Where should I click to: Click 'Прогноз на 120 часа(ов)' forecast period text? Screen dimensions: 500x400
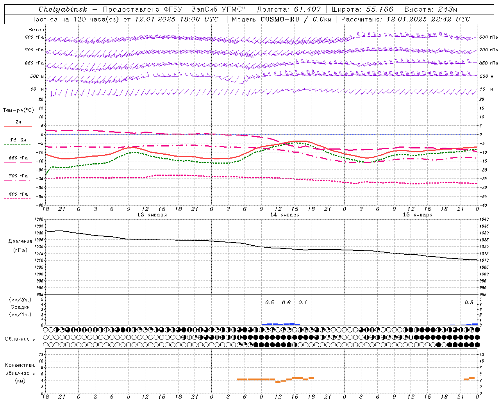(x=75, y=19)
